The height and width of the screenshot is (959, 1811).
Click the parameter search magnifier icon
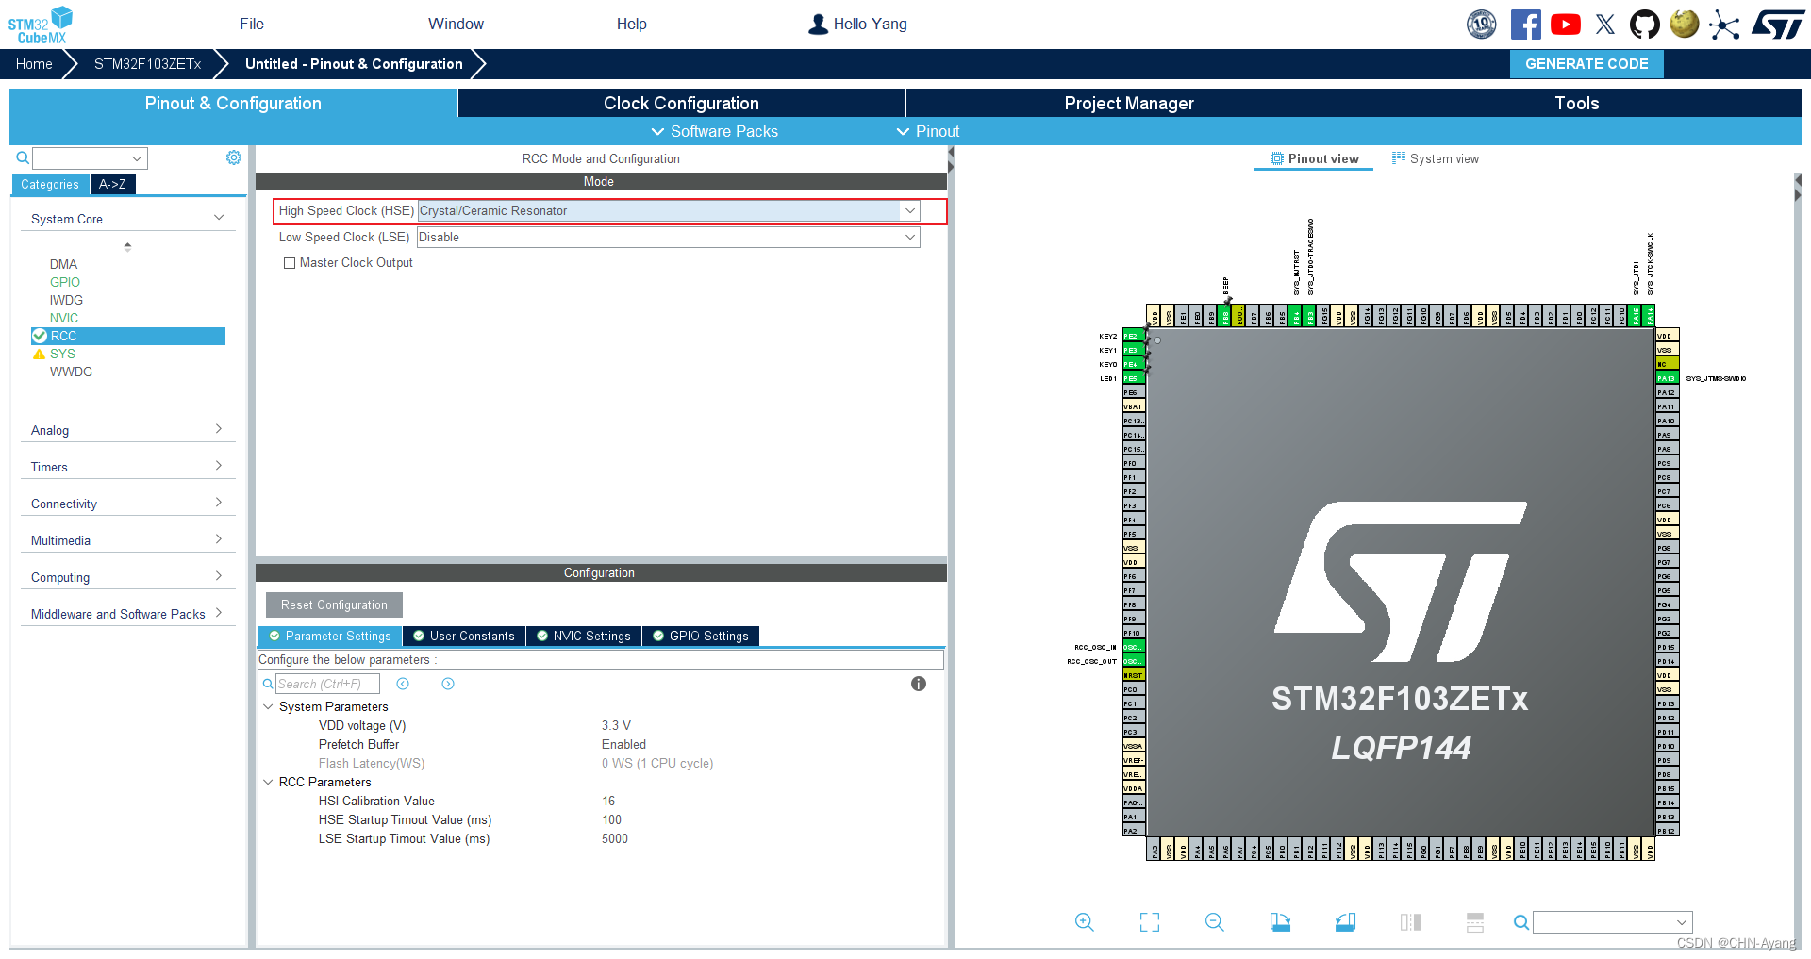268,684
